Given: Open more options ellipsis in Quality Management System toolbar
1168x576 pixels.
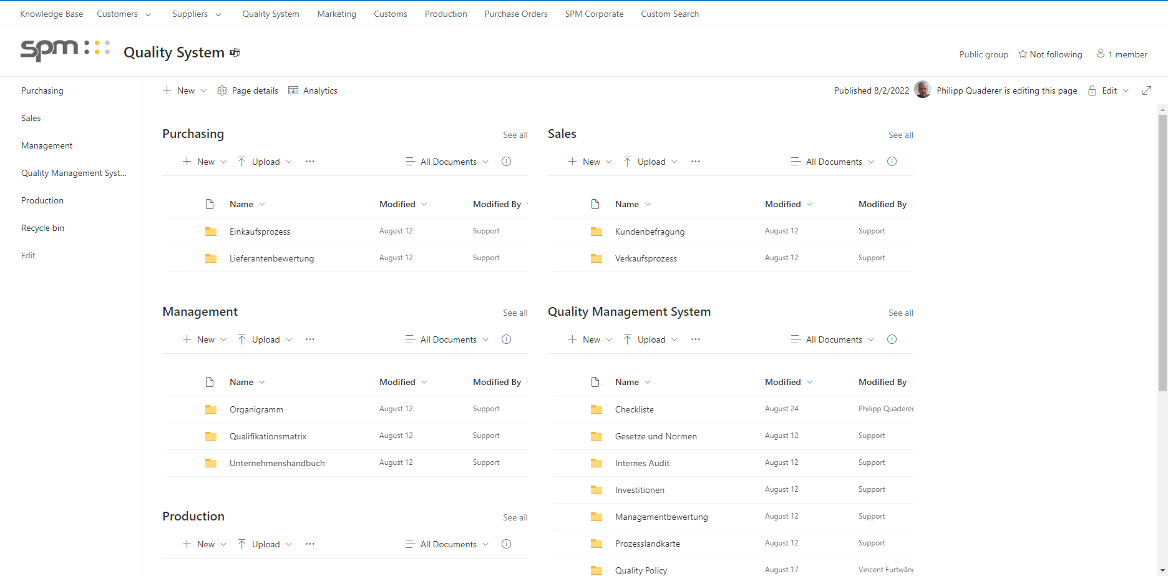Looking at the screenshot, I should click(696, 339).
